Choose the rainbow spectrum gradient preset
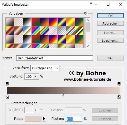The height and width of the screenshot is (125, 127). pos(36,31)
